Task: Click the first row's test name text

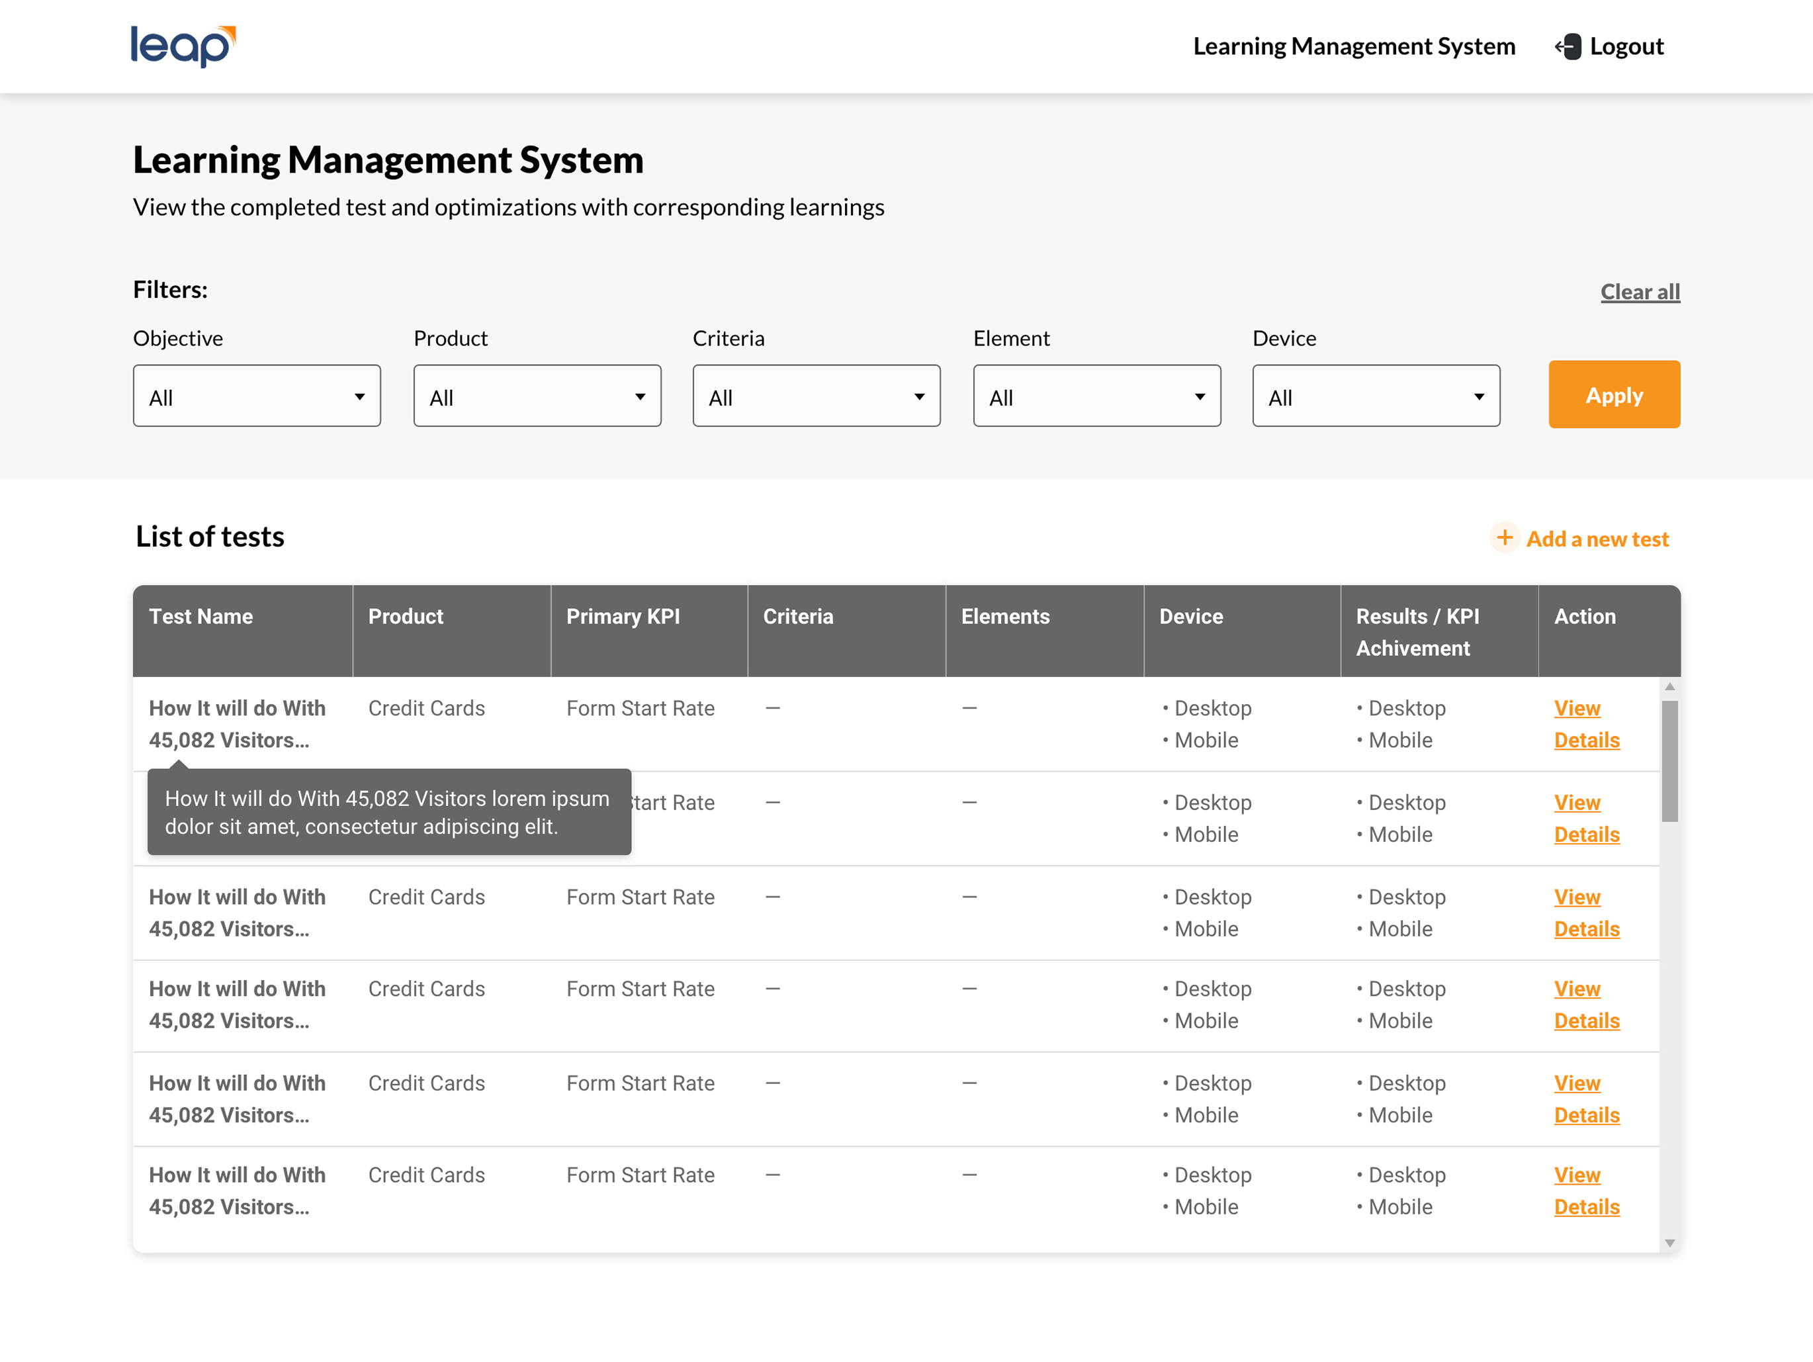Action: pyautogui.click(x=237, y=724)
